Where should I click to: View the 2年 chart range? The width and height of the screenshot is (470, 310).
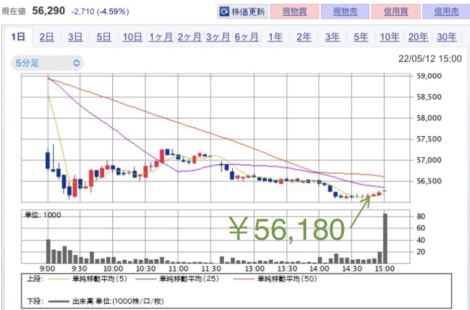click(x=304, y=37)
